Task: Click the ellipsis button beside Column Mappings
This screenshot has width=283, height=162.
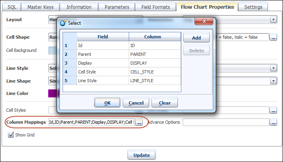Action: (x=139, y=122)
